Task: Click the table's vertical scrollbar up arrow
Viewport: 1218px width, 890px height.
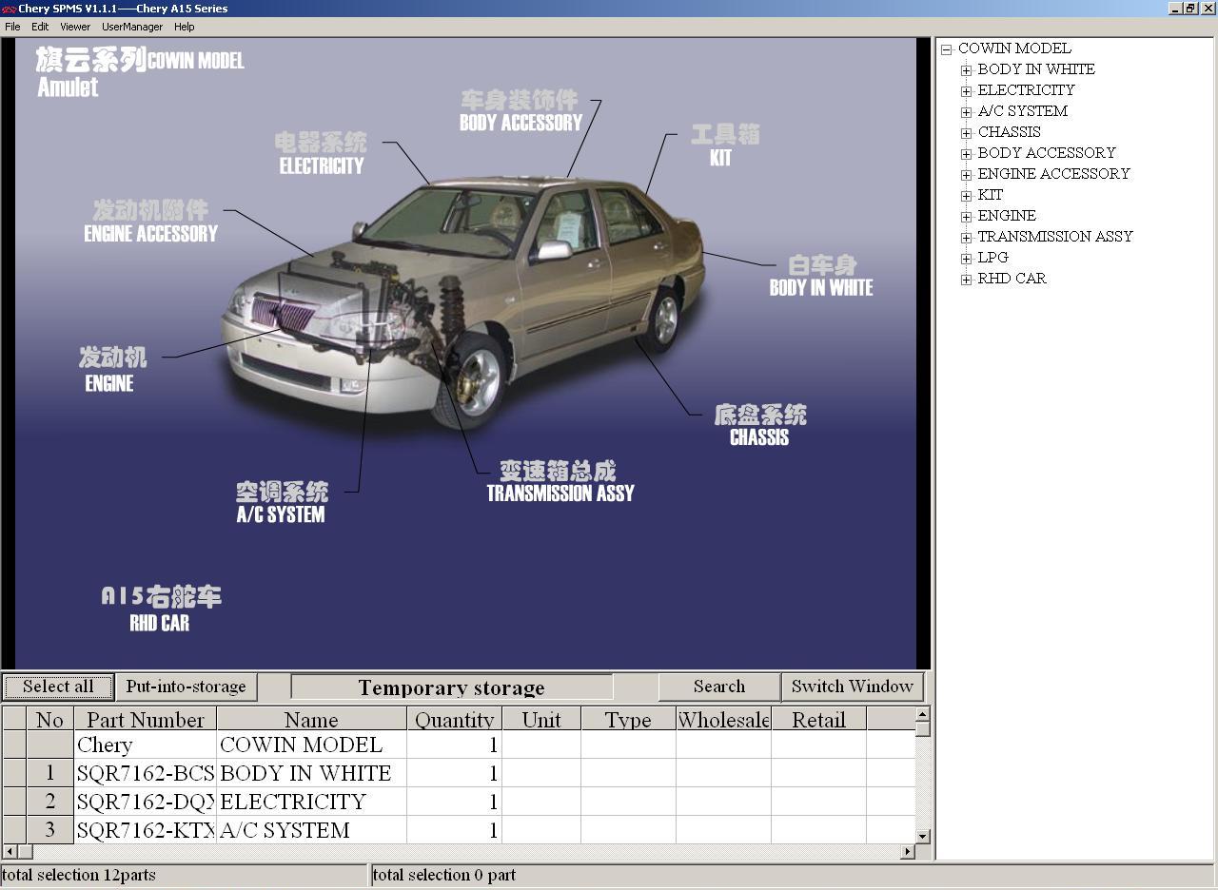Action: (x=922, y=713)
